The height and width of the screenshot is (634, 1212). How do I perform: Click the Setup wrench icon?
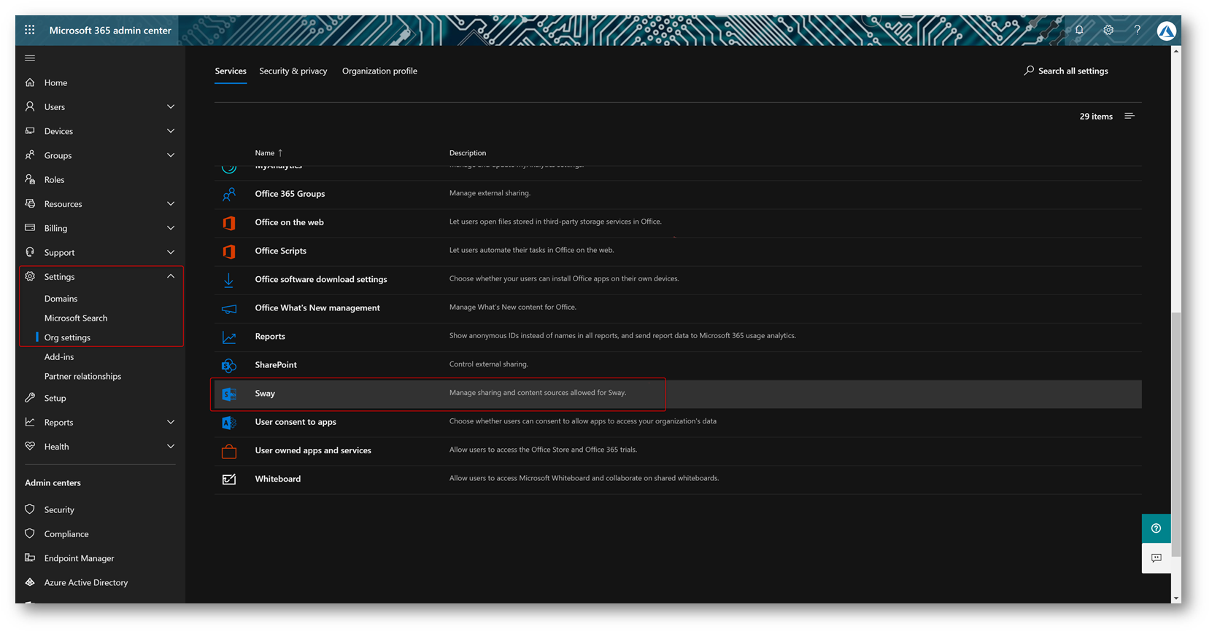coord(30,398)
